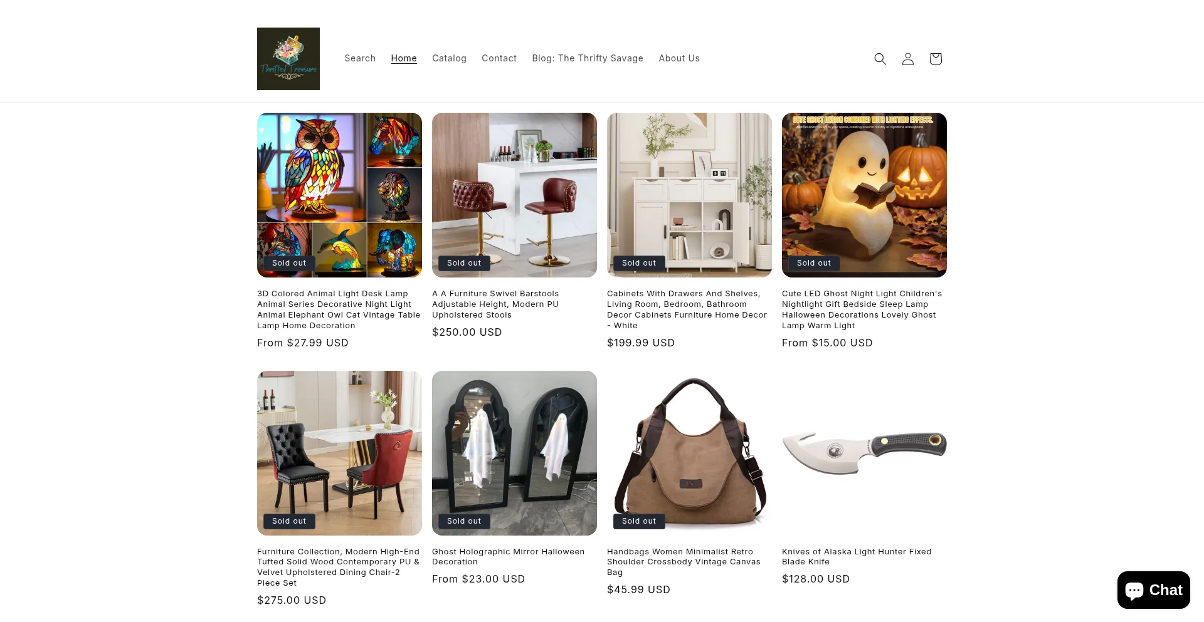Click the Thrifted Treasure store logo
1204x622 pixels.
pyautogui.click(x=288, y=59)
